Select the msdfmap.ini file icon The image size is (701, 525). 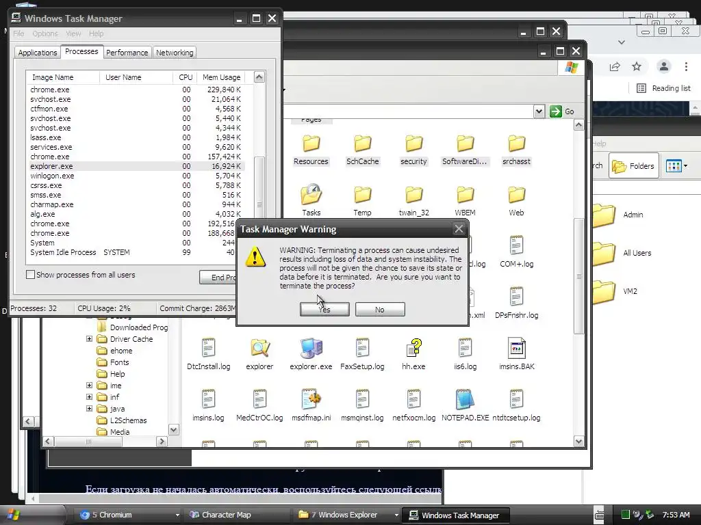311,399
